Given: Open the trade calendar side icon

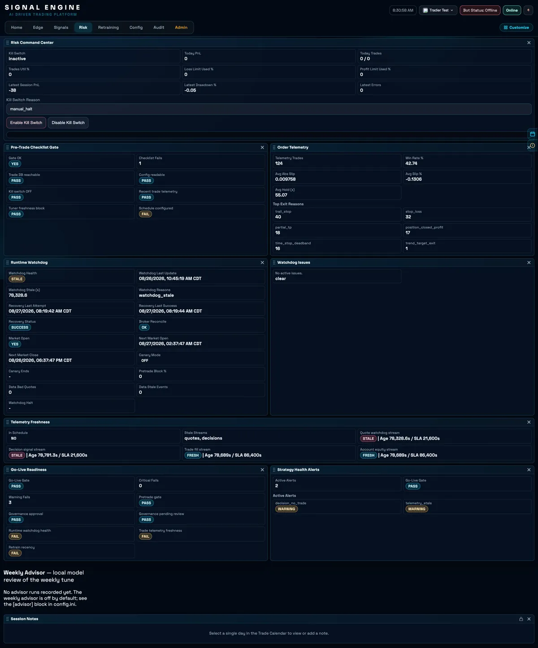Looking at the screenshot, I should coord(532,134).
